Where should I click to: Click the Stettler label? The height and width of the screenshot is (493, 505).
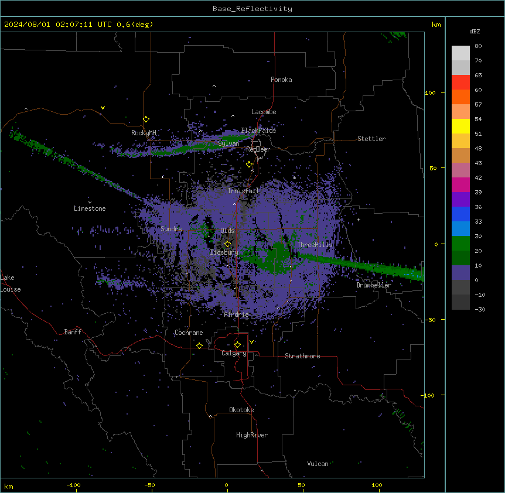(x=371, y=139)
